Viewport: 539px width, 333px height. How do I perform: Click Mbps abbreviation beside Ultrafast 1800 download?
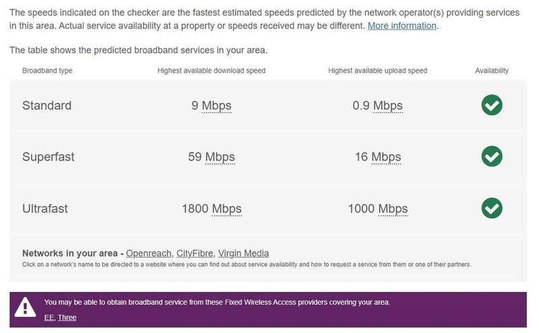pos(226,209)
